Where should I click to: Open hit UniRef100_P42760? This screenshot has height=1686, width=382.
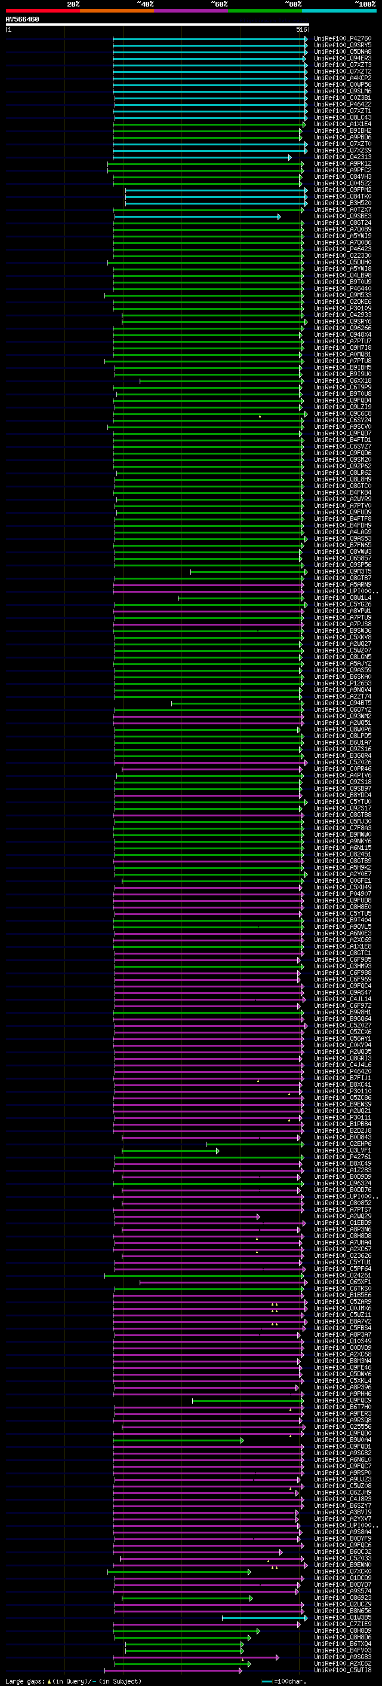tap(343, 39)
